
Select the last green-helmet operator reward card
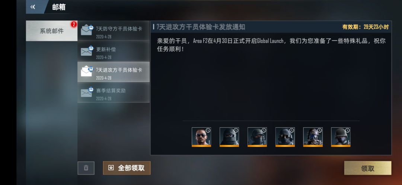(341, 137)
